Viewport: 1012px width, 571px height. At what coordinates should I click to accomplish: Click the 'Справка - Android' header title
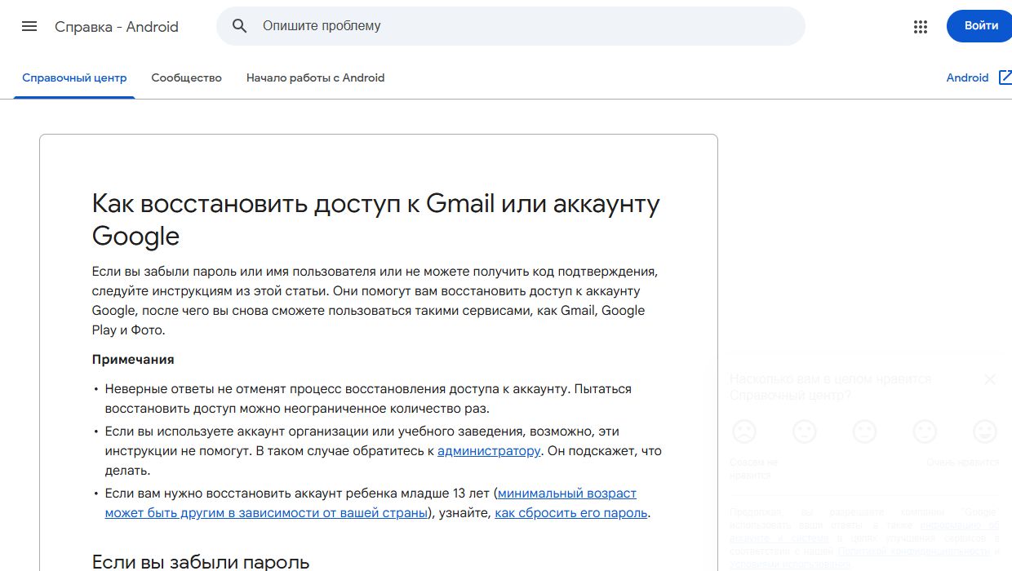tap(117, 27)
